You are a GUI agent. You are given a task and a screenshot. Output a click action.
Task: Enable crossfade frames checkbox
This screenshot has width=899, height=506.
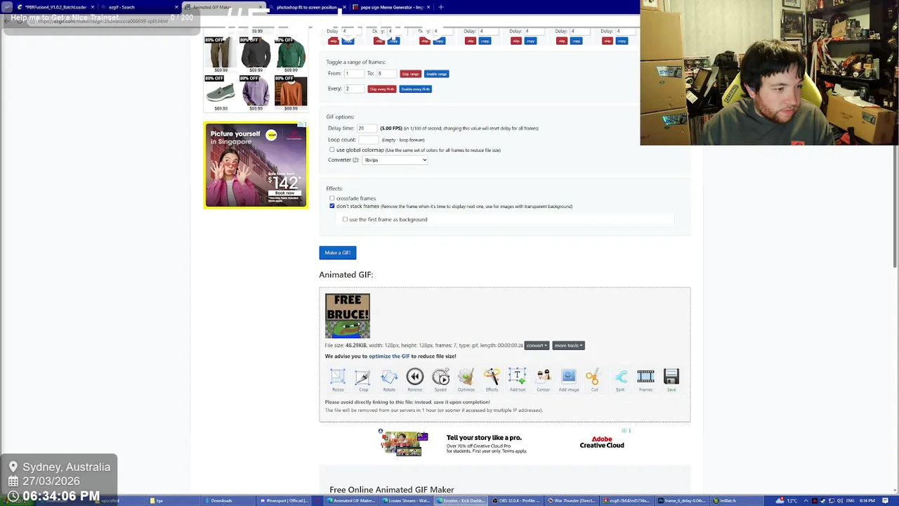332,198
